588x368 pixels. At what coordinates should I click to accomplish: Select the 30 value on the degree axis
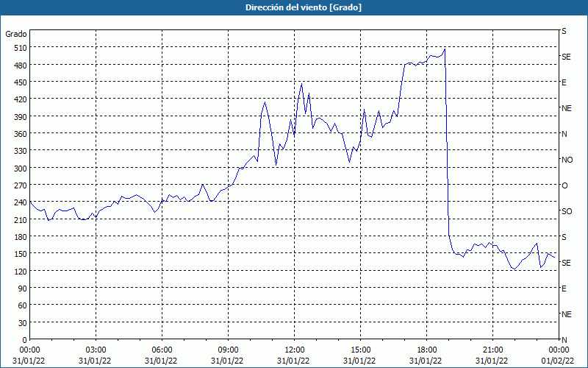(x=23, y=323)
